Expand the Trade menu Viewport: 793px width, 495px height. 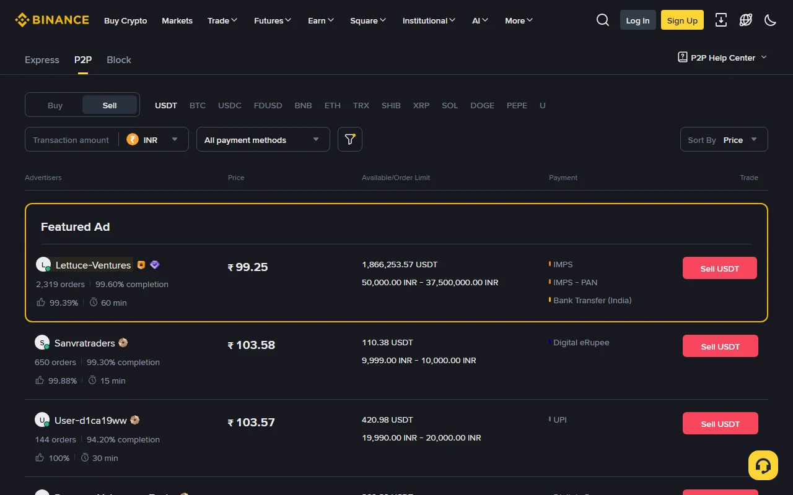pos(222,20)
